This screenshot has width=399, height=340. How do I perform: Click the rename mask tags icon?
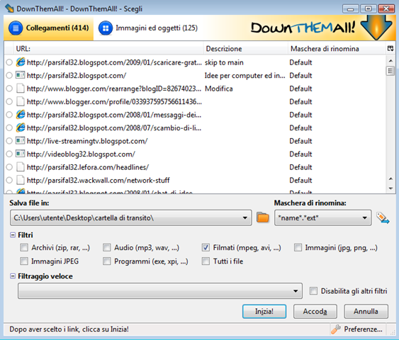pyautogui.click(x=383, y=217)
